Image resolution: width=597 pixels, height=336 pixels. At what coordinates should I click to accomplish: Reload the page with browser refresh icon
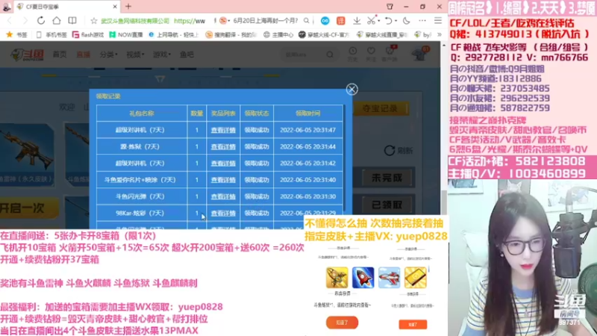(x=41, y=21)
